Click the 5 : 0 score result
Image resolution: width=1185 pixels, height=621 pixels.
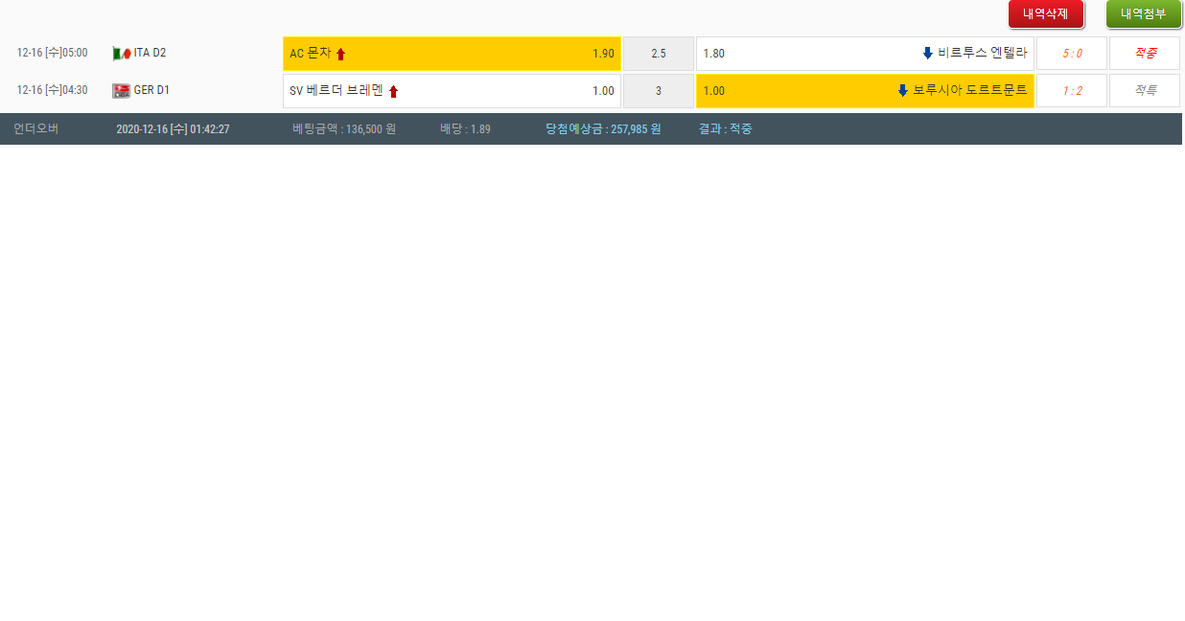[1072, 54]
